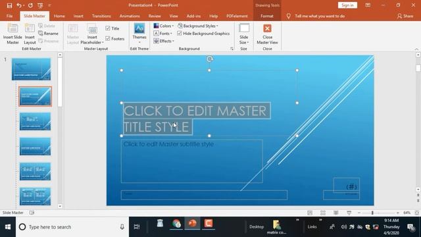Image resolution: width=421 pixels, height=237 pixels.
Task: Close Master View
Action: click(267, 34)
